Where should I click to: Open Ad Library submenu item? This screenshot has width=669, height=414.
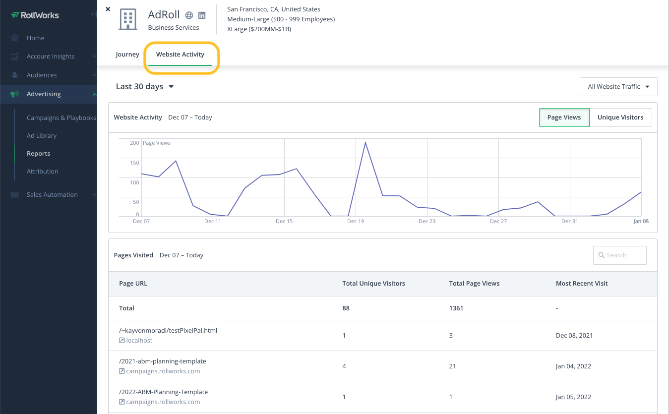click(x=42, y=136)
